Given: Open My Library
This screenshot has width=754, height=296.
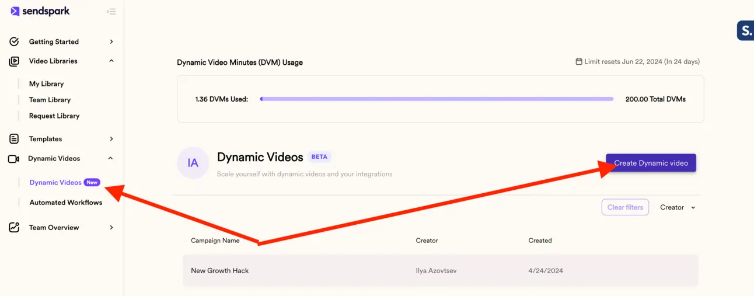Looking at the screenshot, I should point(47,83).
